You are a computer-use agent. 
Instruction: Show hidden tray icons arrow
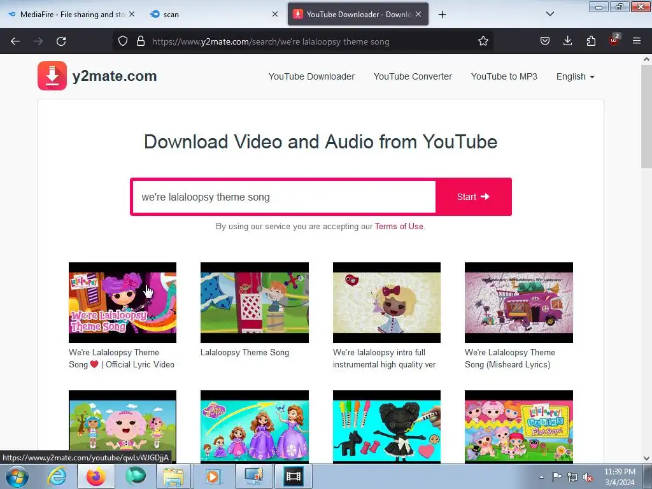pos(541,477)
